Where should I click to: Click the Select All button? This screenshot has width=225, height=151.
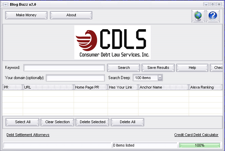[x=22, y=122]
